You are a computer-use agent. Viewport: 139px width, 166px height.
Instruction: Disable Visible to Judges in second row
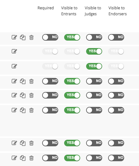(x=94, y=51)
